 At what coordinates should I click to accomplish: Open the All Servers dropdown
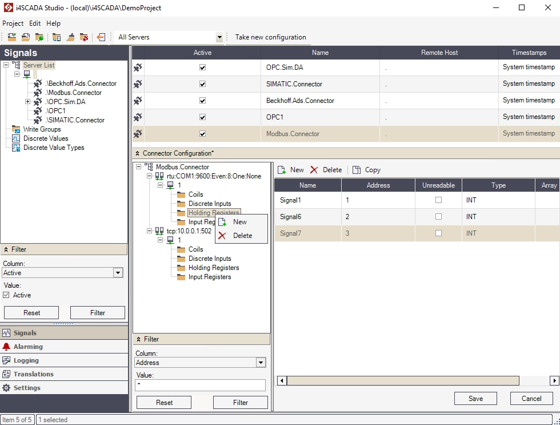click(219, 37)
